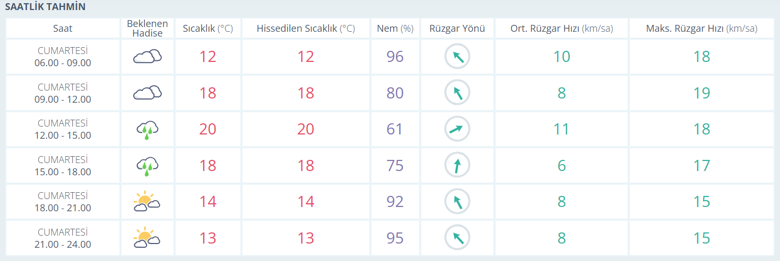The width and height of the screenshot is (780, 261).
Task: Click partly sunny icon for 21.00 - 24.00
Action: [x=147, y=238]
